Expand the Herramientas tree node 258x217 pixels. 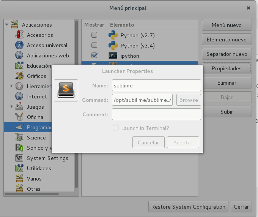[11, 86]
